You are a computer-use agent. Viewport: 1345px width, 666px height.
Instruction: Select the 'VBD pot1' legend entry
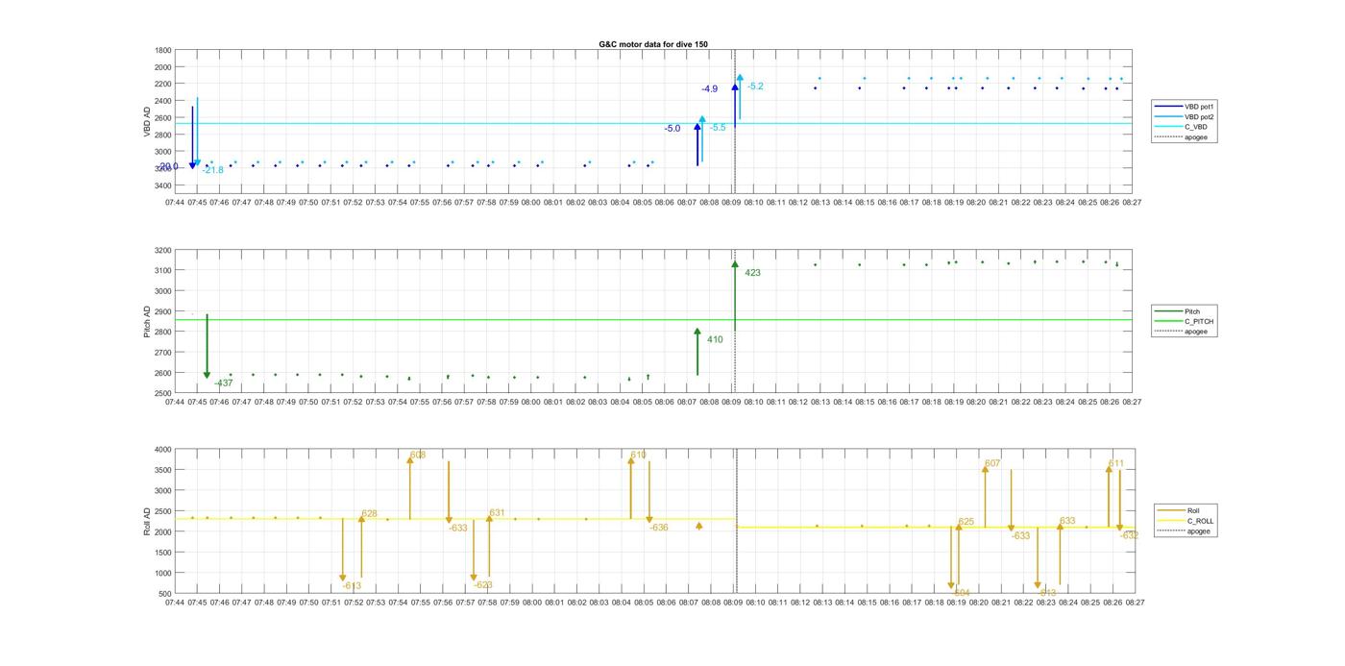1183,107
